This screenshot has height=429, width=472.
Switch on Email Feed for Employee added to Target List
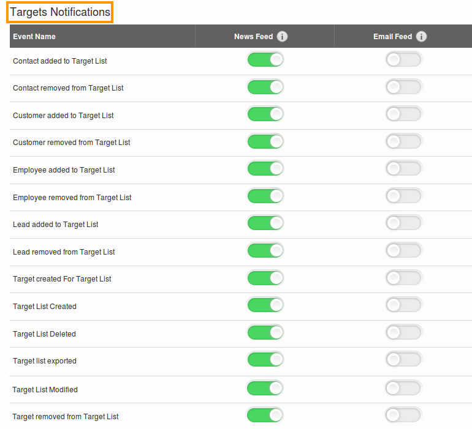click(x=404, y=169)
